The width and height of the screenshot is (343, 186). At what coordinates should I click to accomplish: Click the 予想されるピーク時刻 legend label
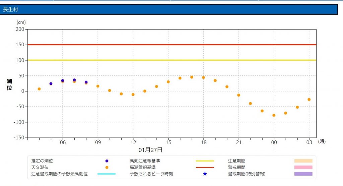tap(151, 174)
